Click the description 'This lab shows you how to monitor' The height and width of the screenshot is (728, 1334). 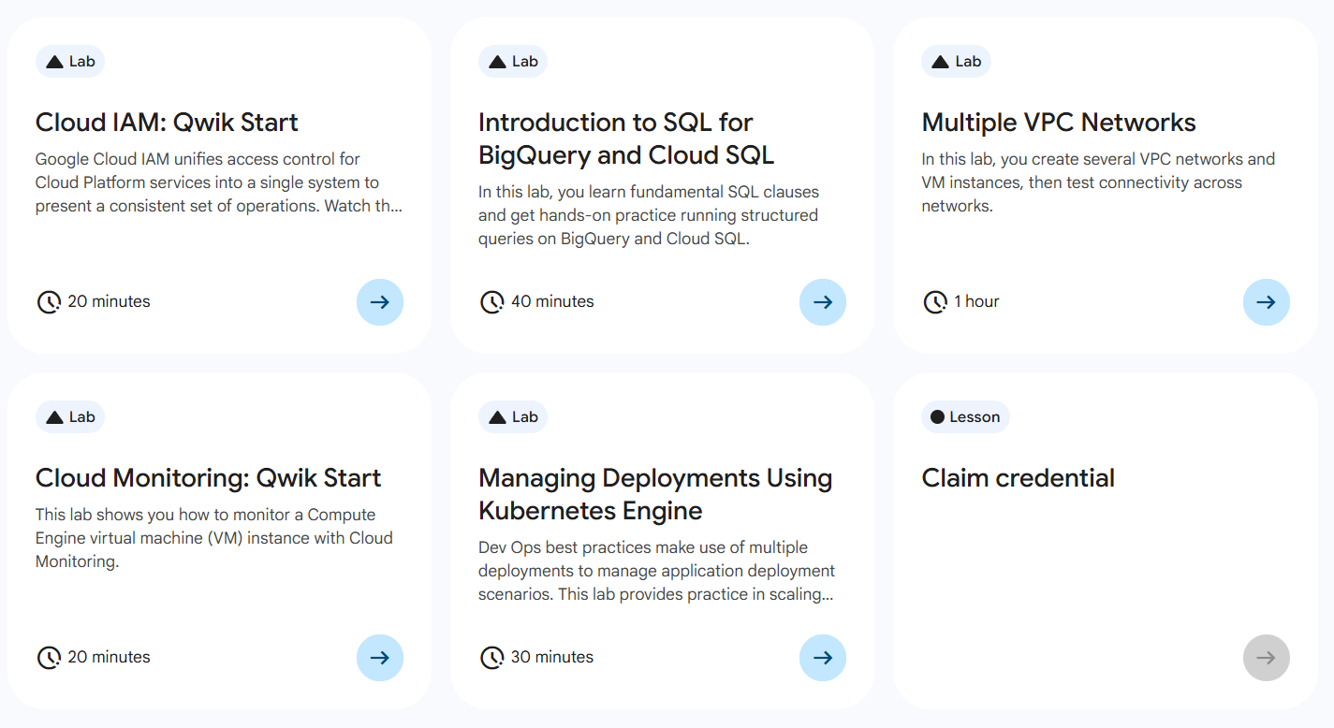(214, 538)
